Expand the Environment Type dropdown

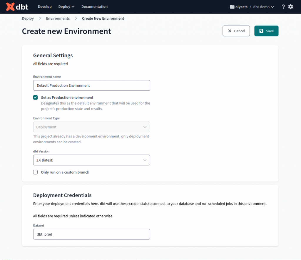[x=91, y=127]
